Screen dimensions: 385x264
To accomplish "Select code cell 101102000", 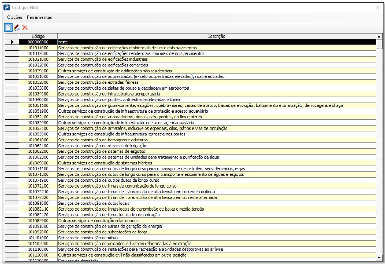I will [x=38, y=244].
